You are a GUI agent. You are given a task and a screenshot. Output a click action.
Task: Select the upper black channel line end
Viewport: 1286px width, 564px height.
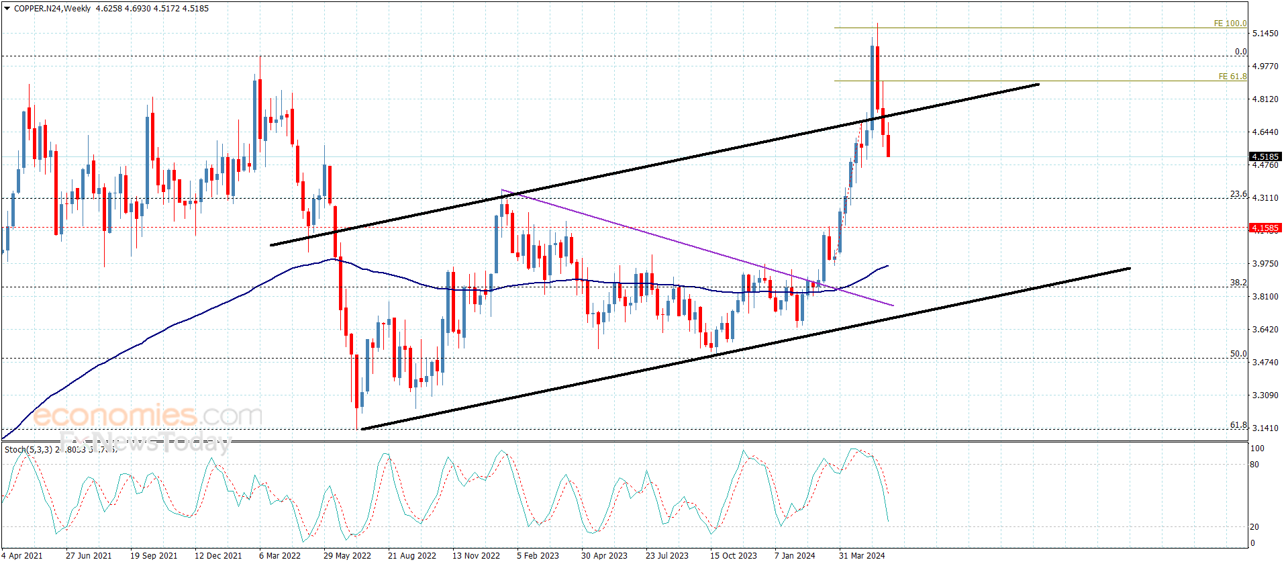(x=1038, y=84)
